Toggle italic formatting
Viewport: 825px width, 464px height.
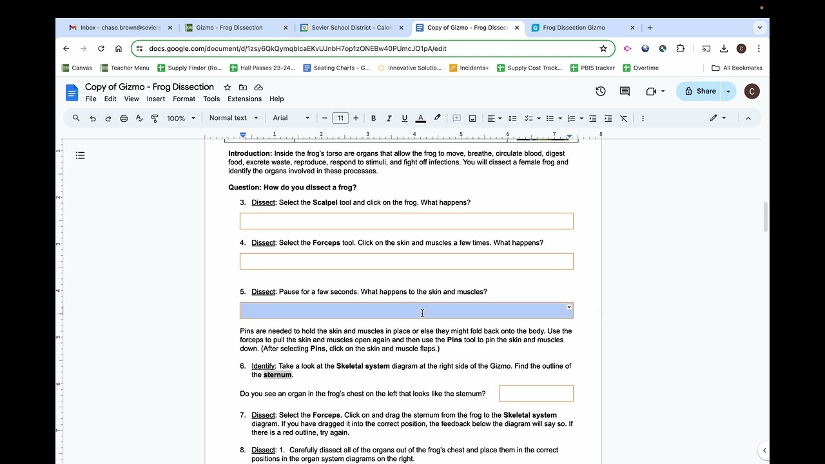(389, 118)
